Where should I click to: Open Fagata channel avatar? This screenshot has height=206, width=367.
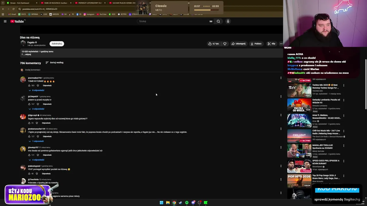23,44
